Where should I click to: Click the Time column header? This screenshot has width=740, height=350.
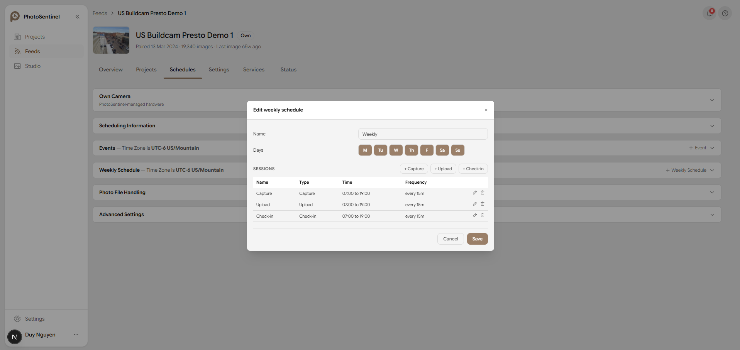coord(347,182)
